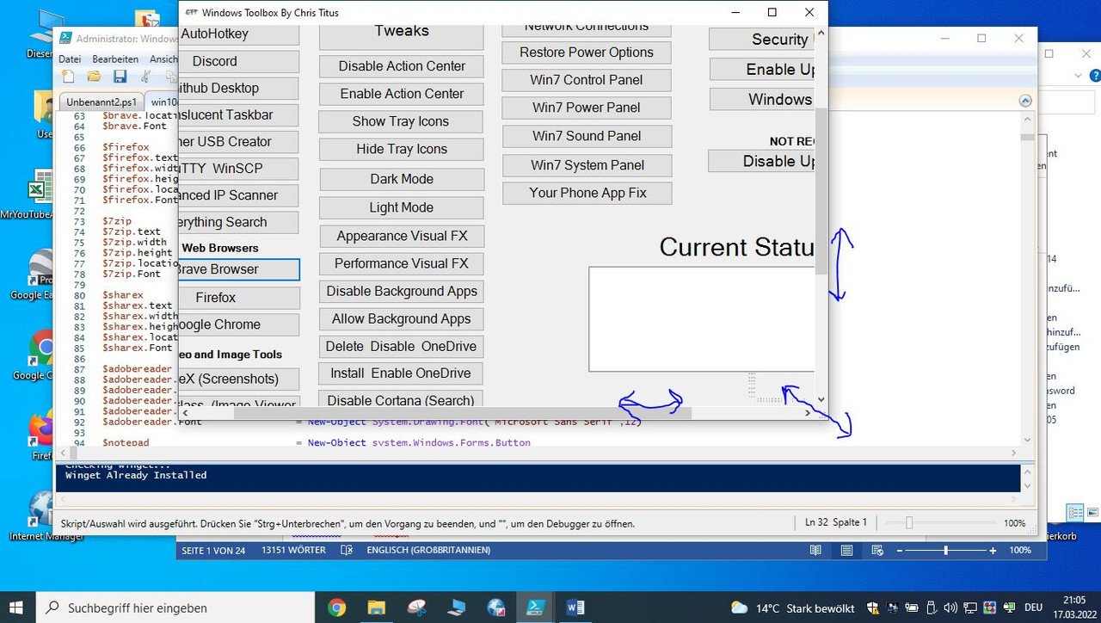The image size is (1101, 623).
Task: Click the New script icon in PowerShell ISE
Action: pyautogui.click(x=67, y=77)
